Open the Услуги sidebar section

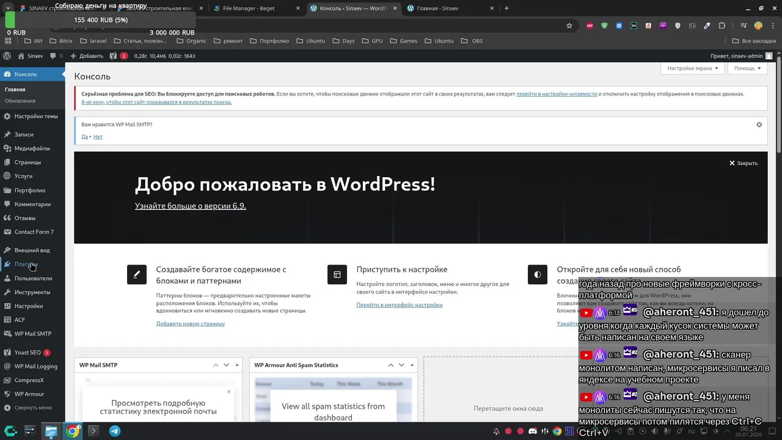[32, 176]
